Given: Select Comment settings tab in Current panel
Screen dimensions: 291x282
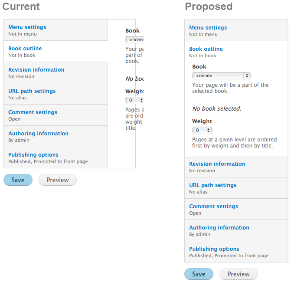Looking at the screenshot, I should point(33,112).
